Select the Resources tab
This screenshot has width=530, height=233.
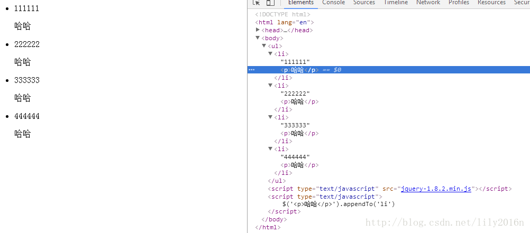coord(491,3)
